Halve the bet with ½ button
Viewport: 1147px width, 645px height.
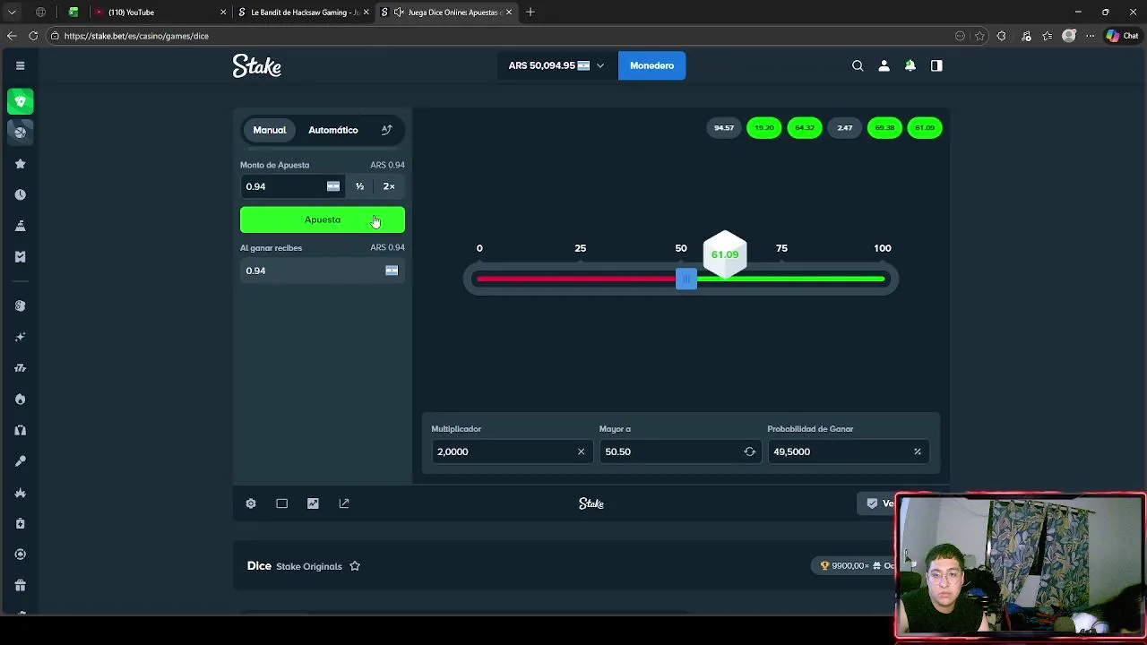pyautogui.click(x=359, y=186)
